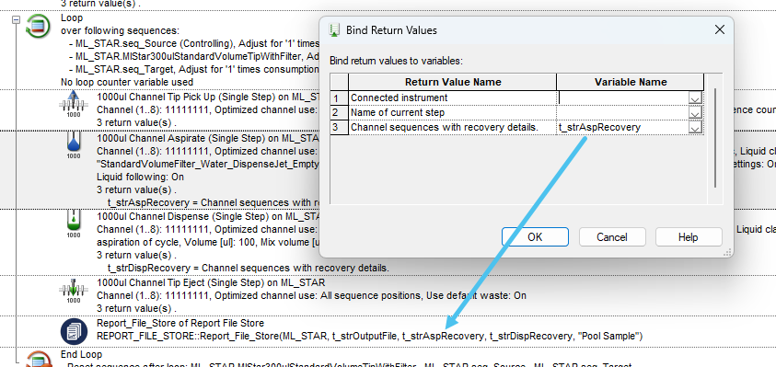Open variable dropdown for Name of current step

point(695,113)
